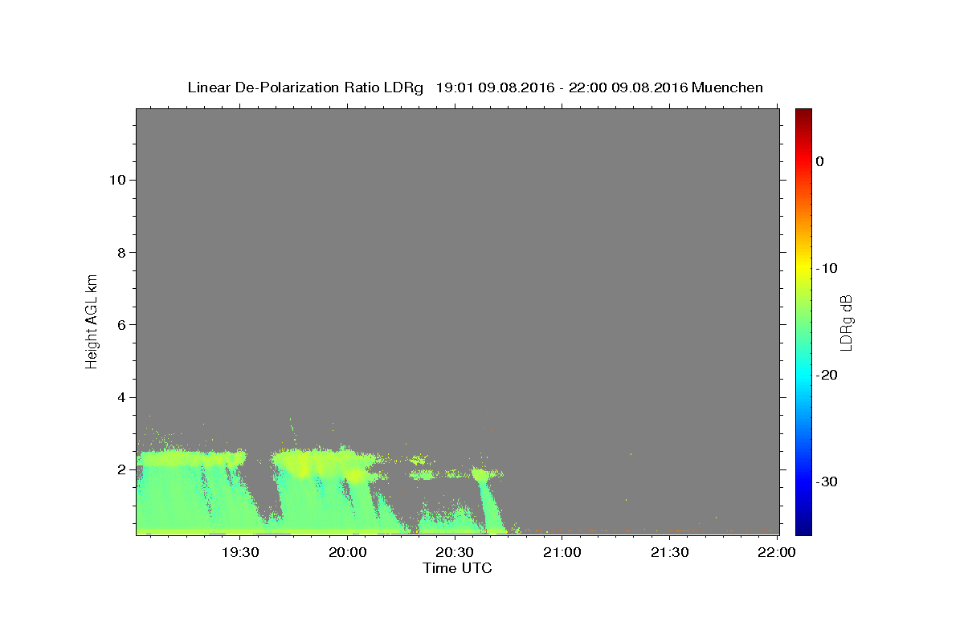Click the 'LDRg dB' colorbar label
Viewport: 964px width, 642px height.
pos(845,322)
